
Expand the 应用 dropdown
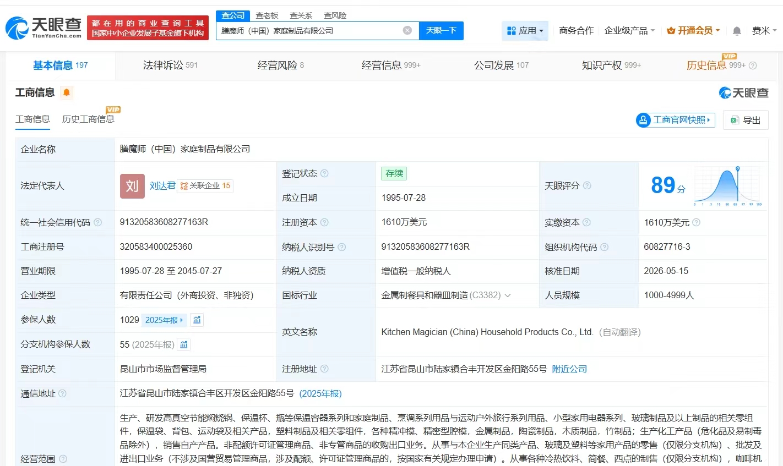pyautogui.click(x=525, y=31)
